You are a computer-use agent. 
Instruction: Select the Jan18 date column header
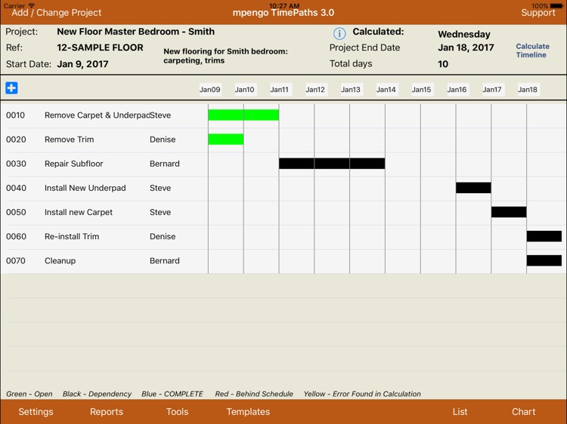528,90
